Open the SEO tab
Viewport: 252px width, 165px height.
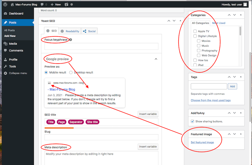tap(51, 31)
